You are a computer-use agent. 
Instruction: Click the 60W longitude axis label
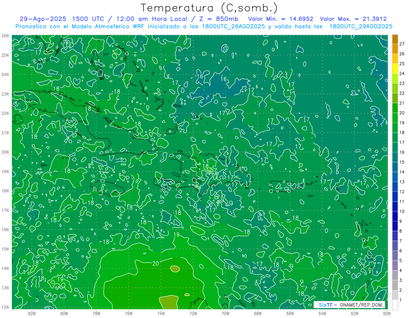point(387,313)
